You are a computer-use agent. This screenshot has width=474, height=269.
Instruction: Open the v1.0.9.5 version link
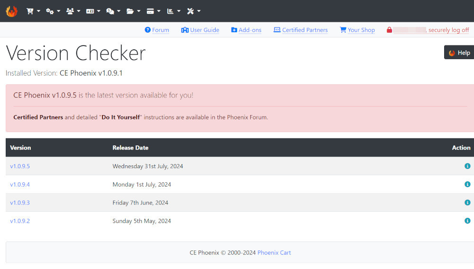click(20, 166)
